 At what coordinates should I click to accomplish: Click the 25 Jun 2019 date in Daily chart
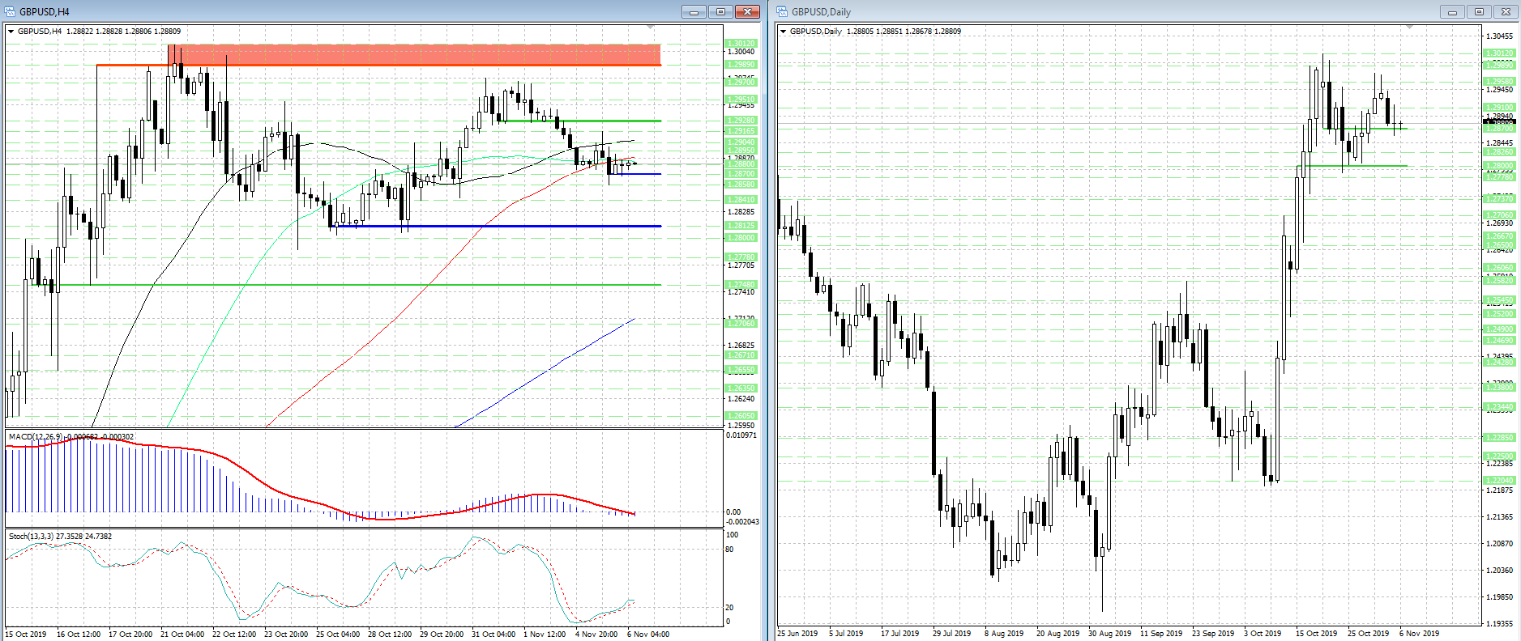coord(797,634)
